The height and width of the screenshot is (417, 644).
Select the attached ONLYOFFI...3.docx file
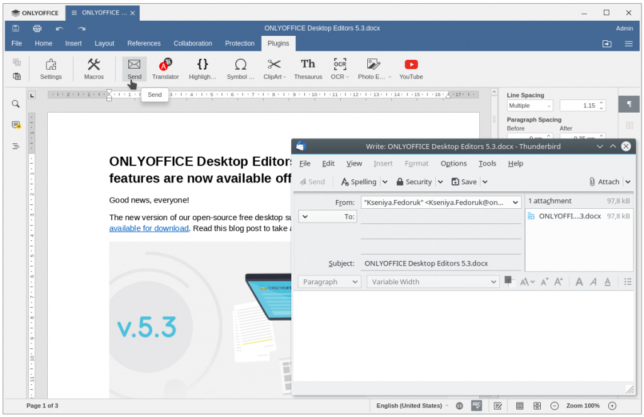click(x=579, y=216)
